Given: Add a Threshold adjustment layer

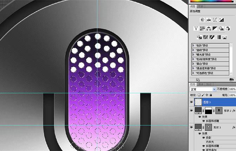Looking at the screenshot, I should pos(212,37).
